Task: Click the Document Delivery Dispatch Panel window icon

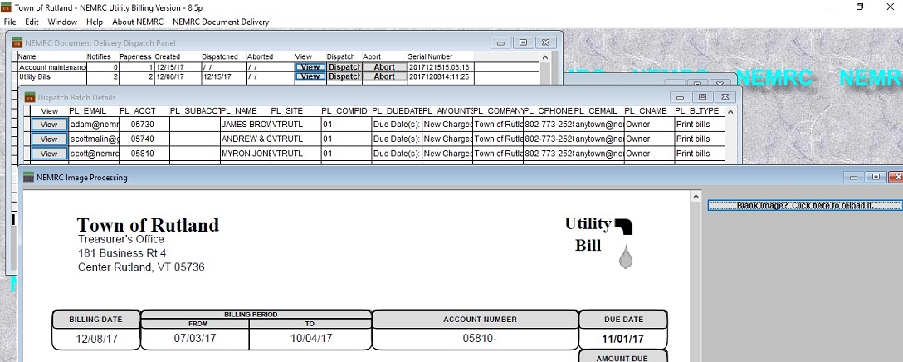Action: click(17, 42)
